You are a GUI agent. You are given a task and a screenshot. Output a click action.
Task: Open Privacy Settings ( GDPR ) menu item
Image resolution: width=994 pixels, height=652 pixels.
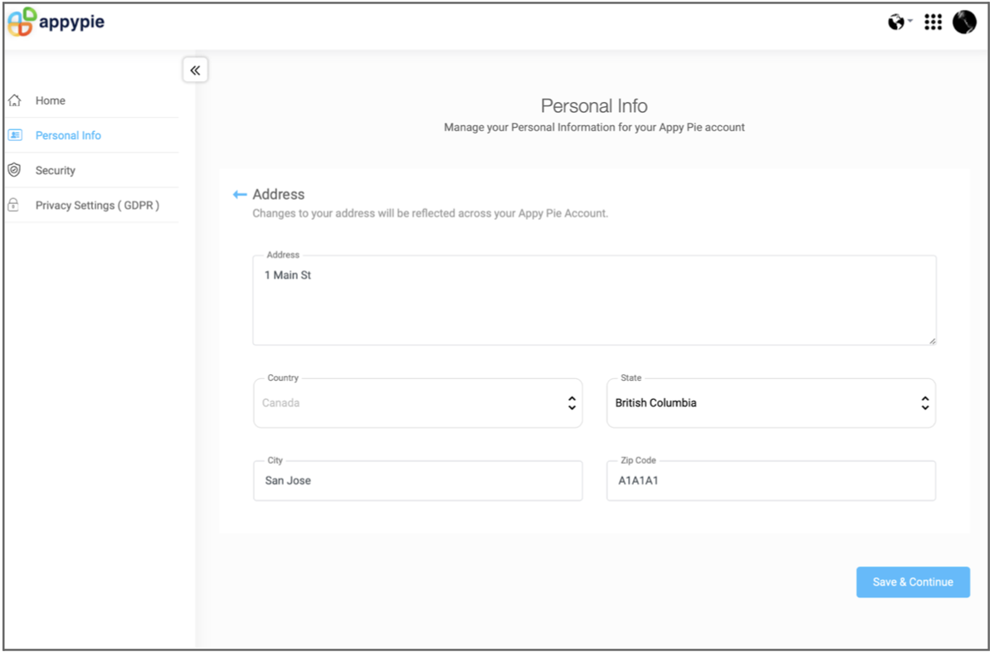97,206
